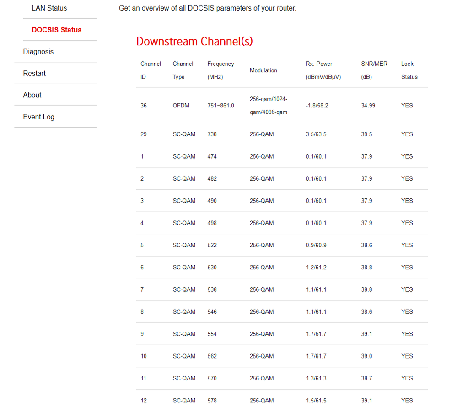This screenshot has height=407, width=457.
Task: Select DOCSIS Status in sidebar
Action: click(57, 30)
